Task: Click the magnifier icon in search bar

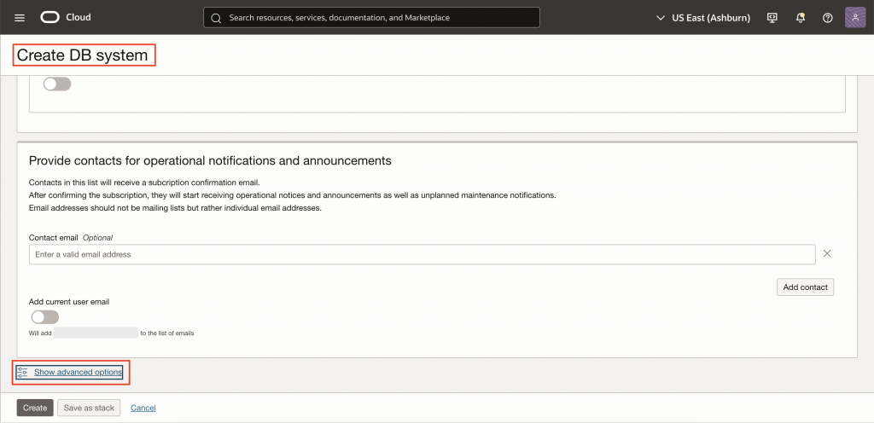Action: point(216,17)
